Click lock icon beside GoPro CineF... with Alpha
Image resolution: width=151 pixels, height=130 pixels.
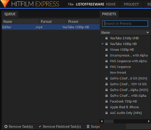click(106, 95)
